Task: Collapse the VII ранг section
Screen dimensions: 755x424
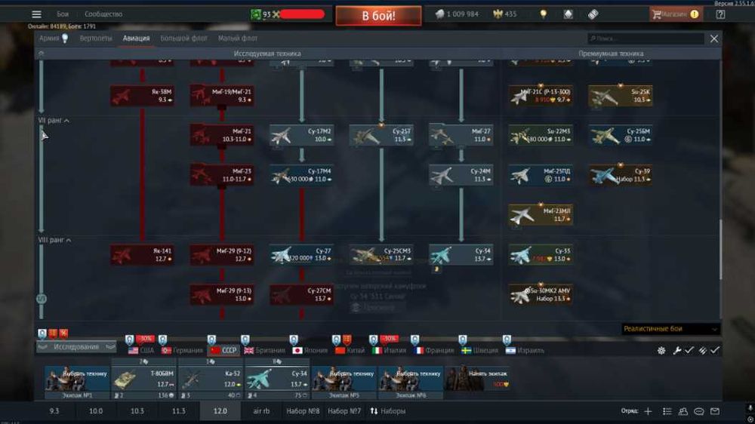Action: click(54, 120)
